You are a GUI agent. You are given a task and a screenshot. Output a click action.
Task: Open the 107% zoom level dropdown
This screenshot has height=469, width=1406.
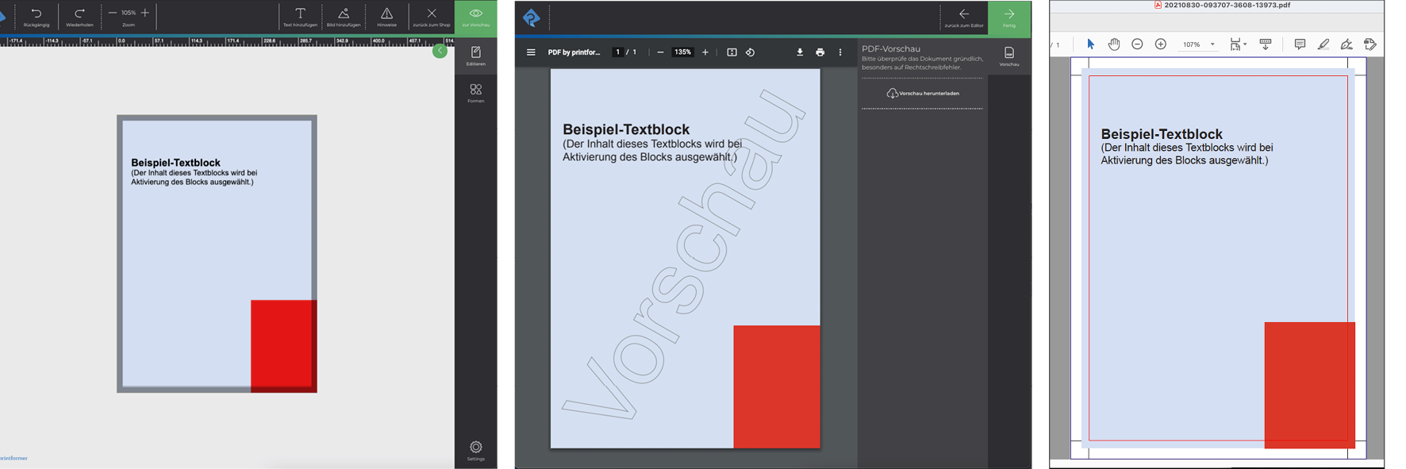(x=1212, y=44)
